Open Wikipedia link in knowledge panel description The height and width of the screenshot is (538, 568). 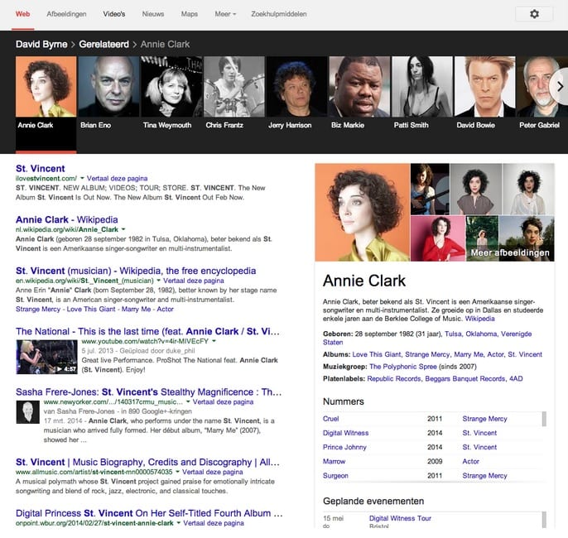point(479,319)
